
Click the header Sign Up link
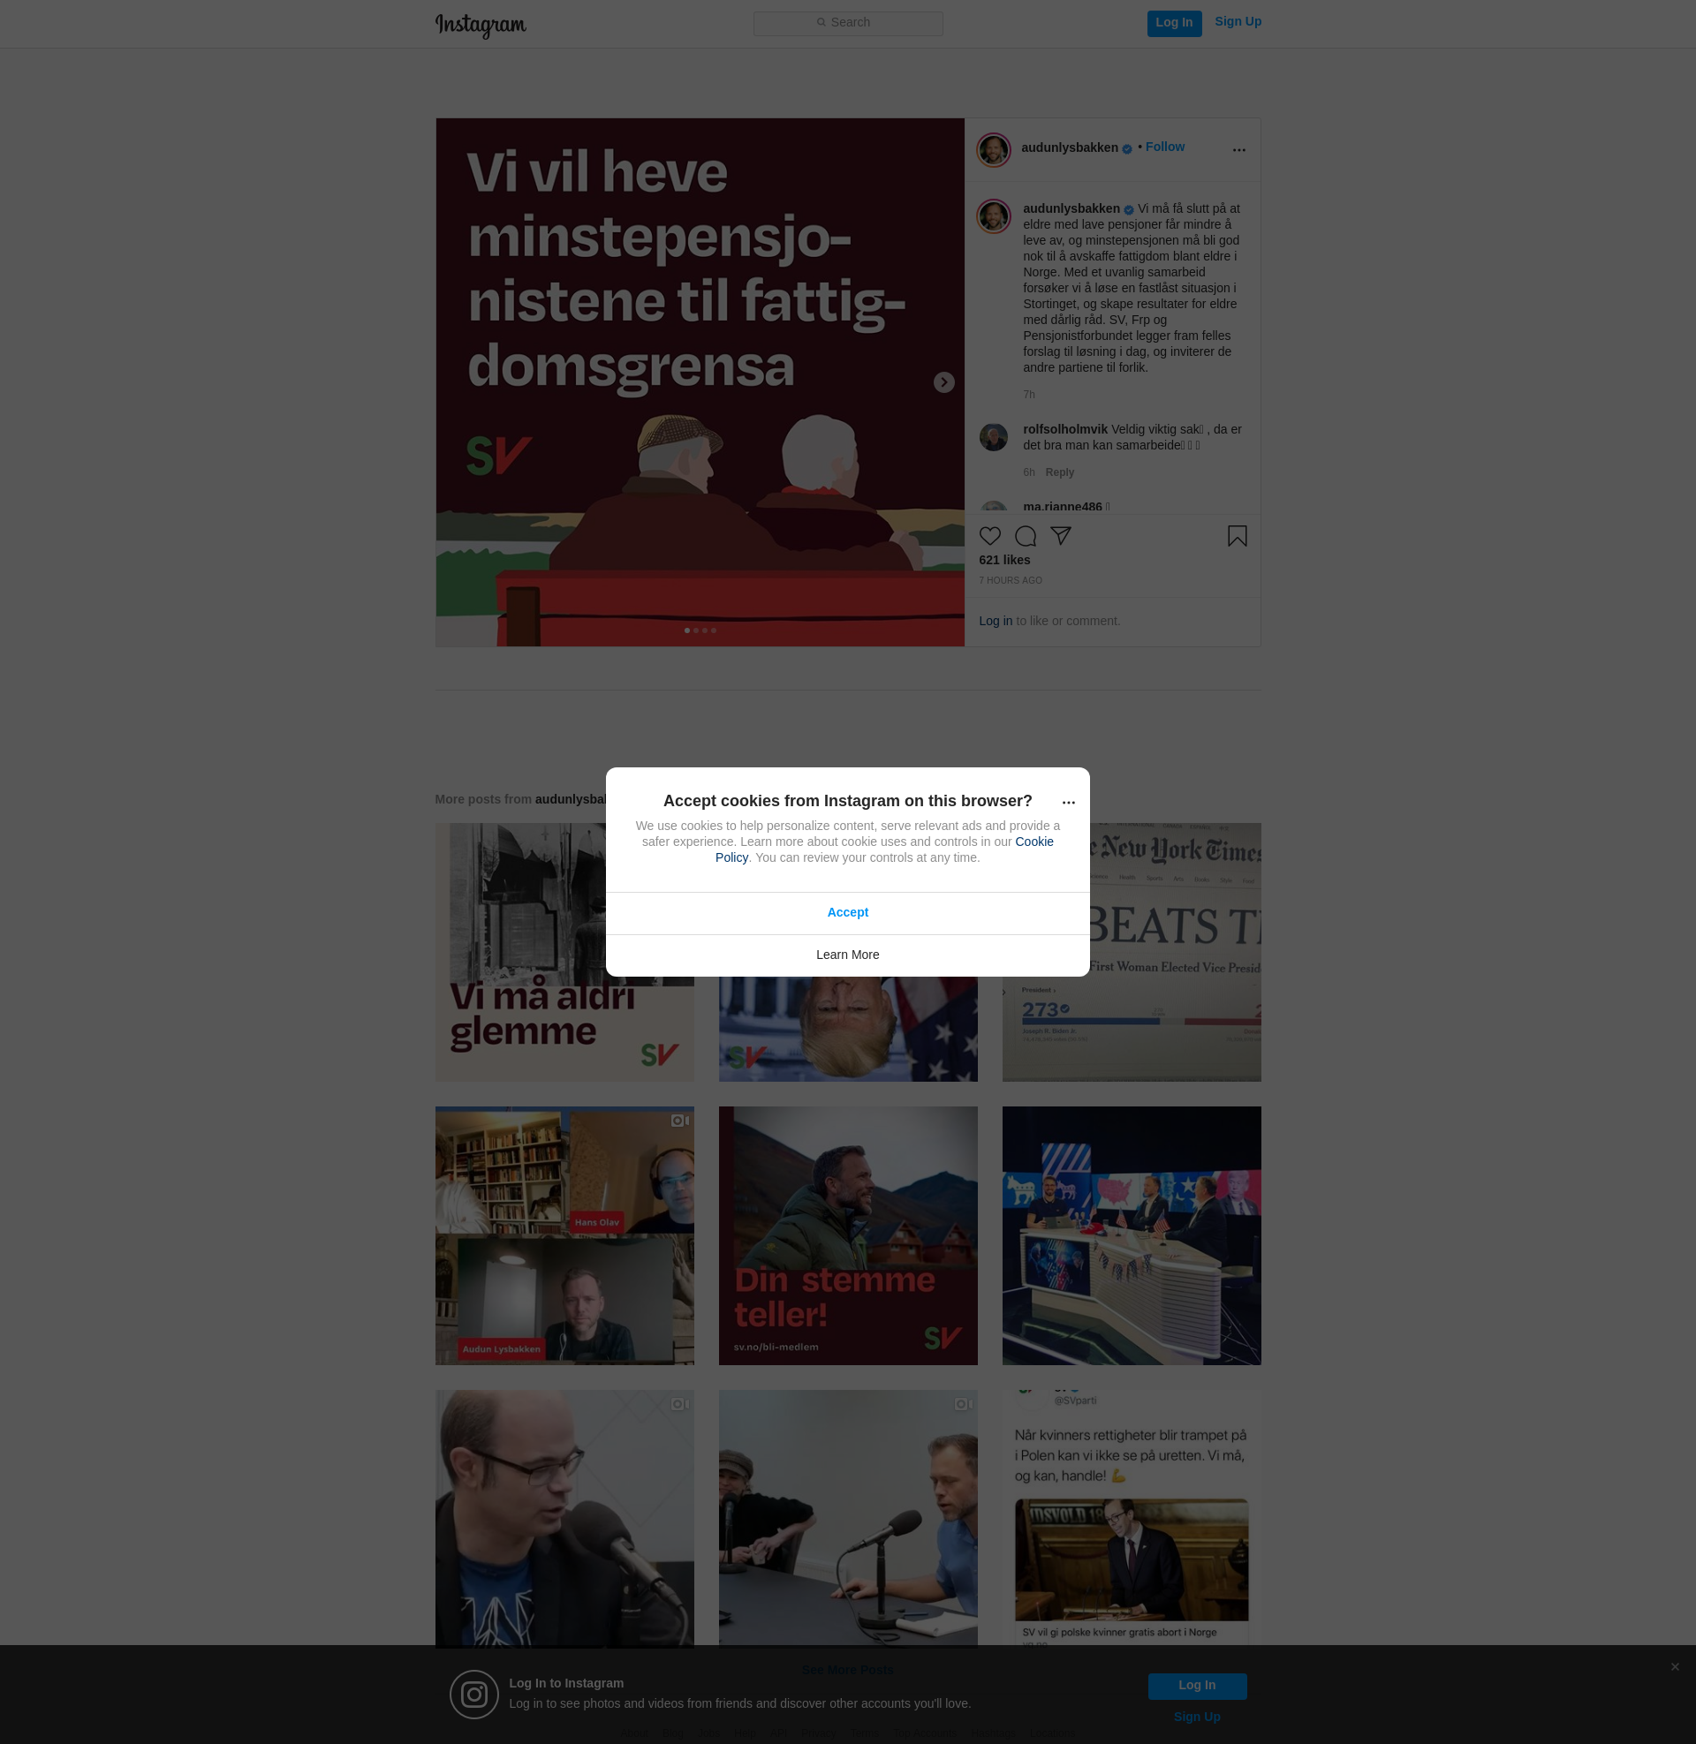tap(1238, 22)
